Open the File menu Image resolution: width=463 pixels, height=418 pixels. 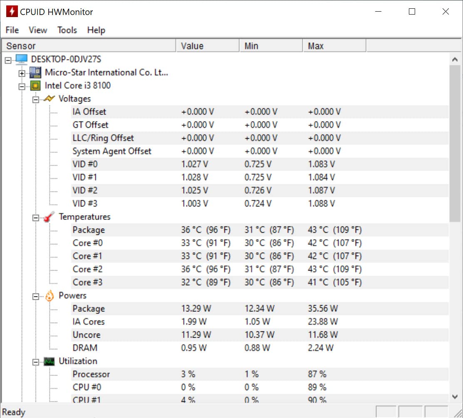12,30
